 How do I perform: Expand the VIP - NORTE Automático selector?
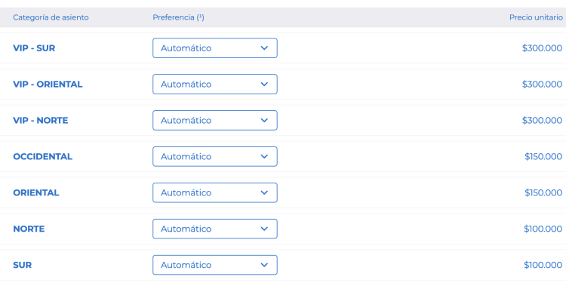tap(215, 120)
